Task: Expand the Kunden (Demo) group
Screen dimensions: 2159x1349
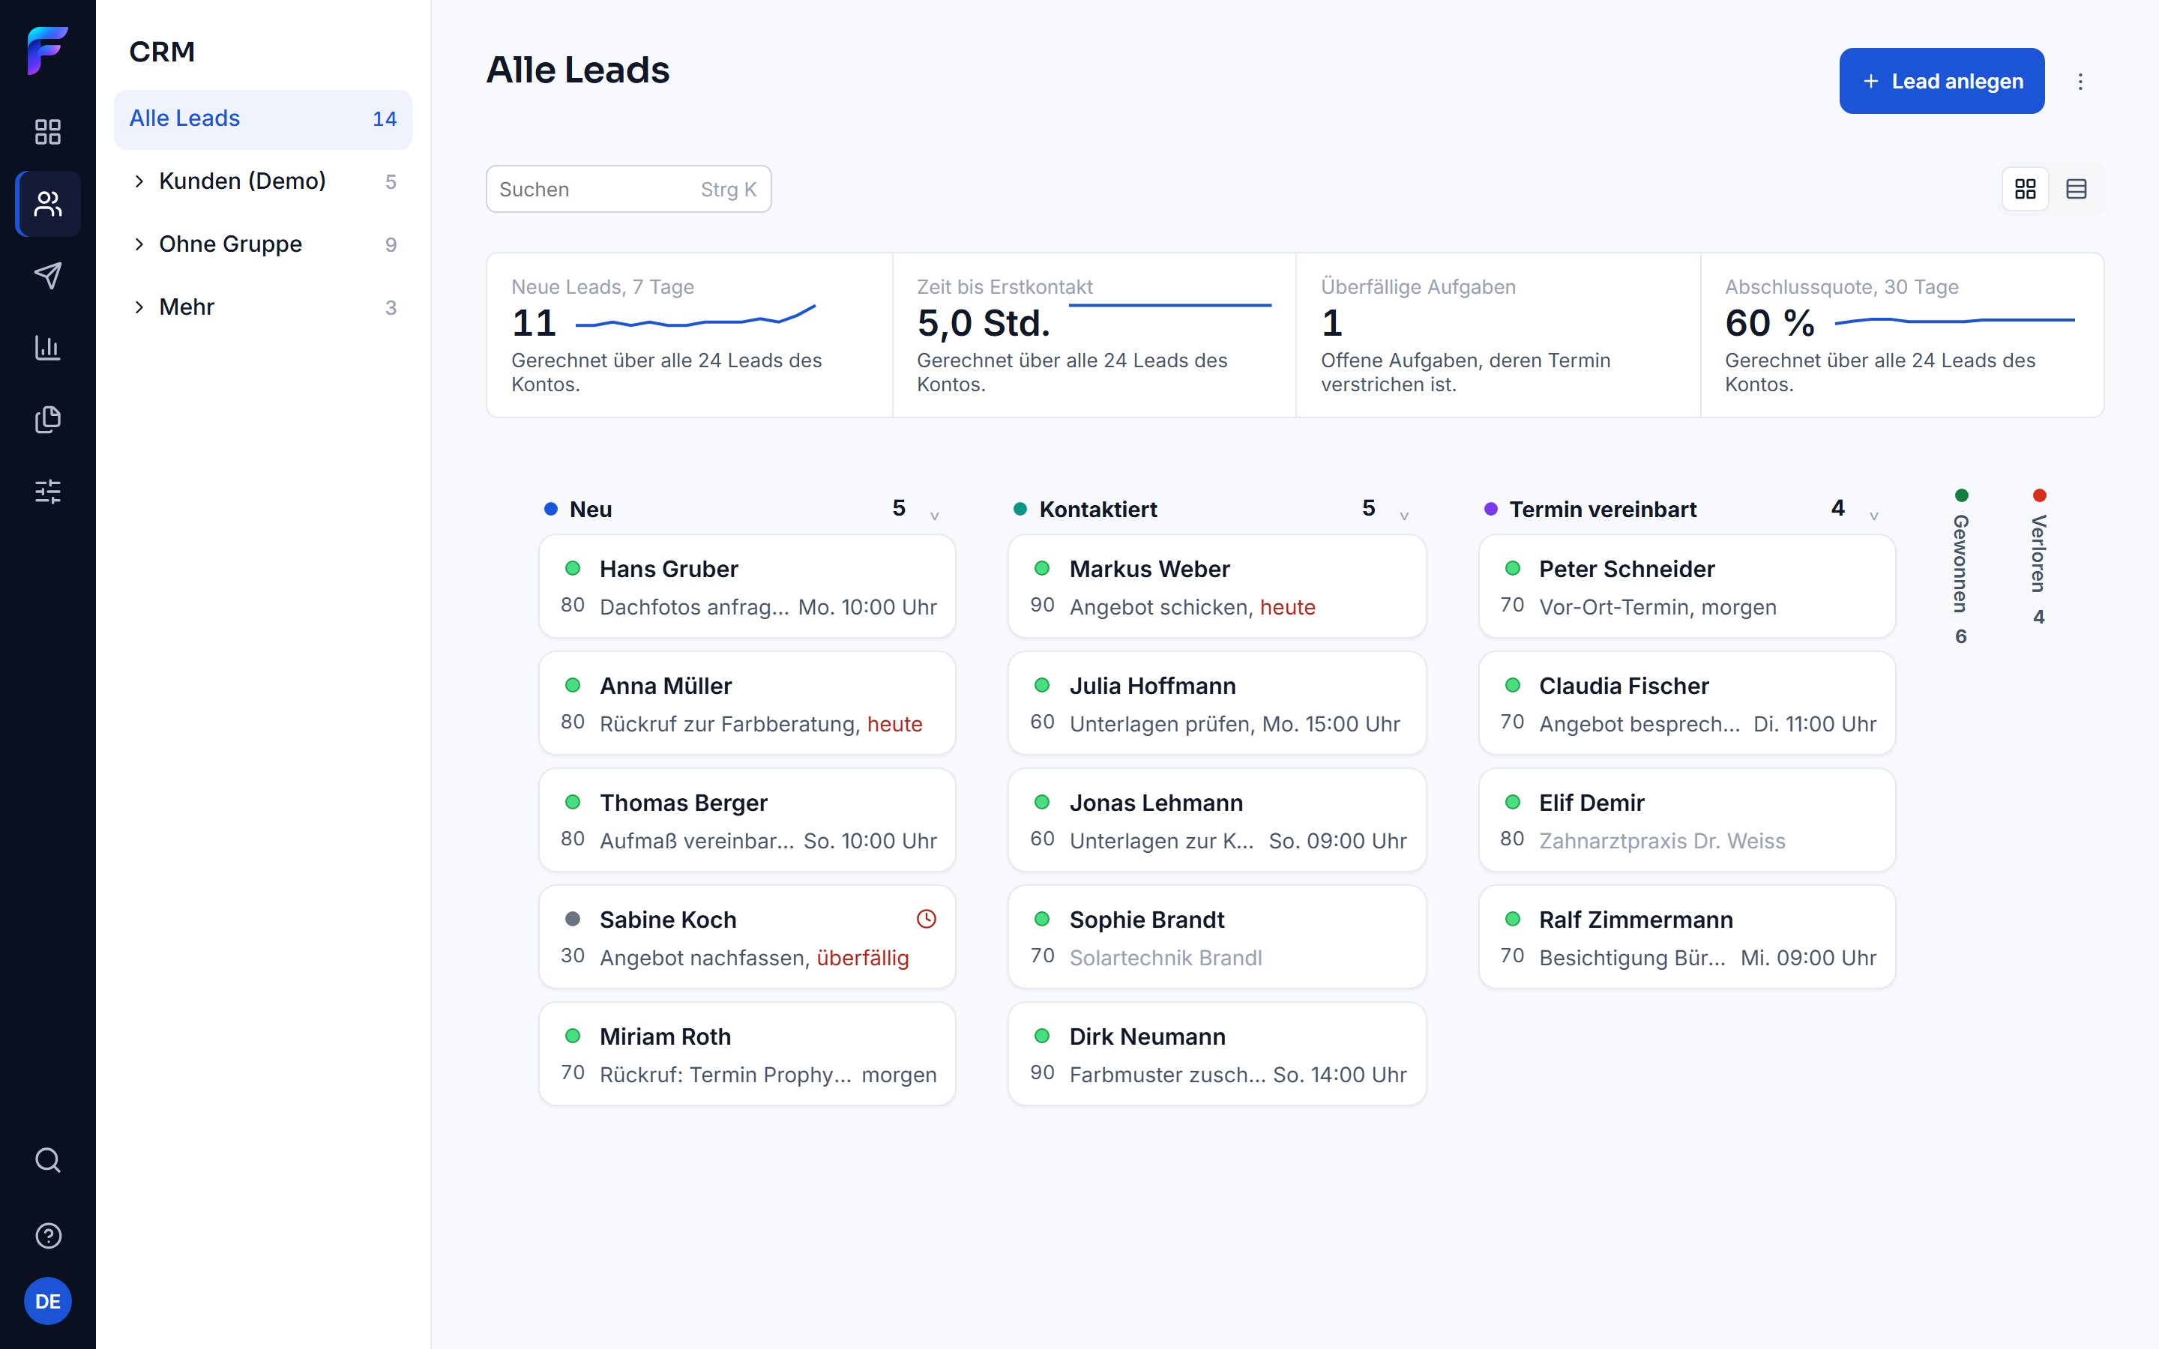Action: coord(139,181)
